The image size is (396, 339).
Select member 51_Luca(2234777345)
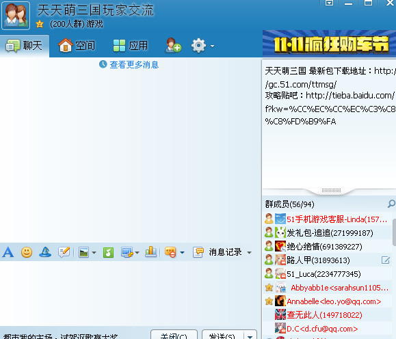point(328,273)
